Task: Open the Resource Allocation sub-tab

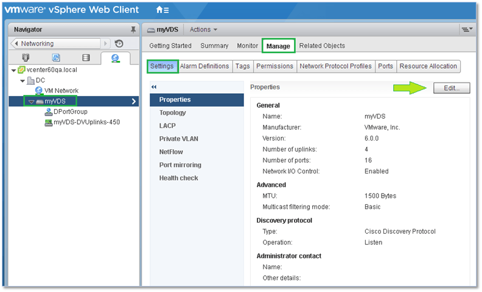Action: click(428, 66)
